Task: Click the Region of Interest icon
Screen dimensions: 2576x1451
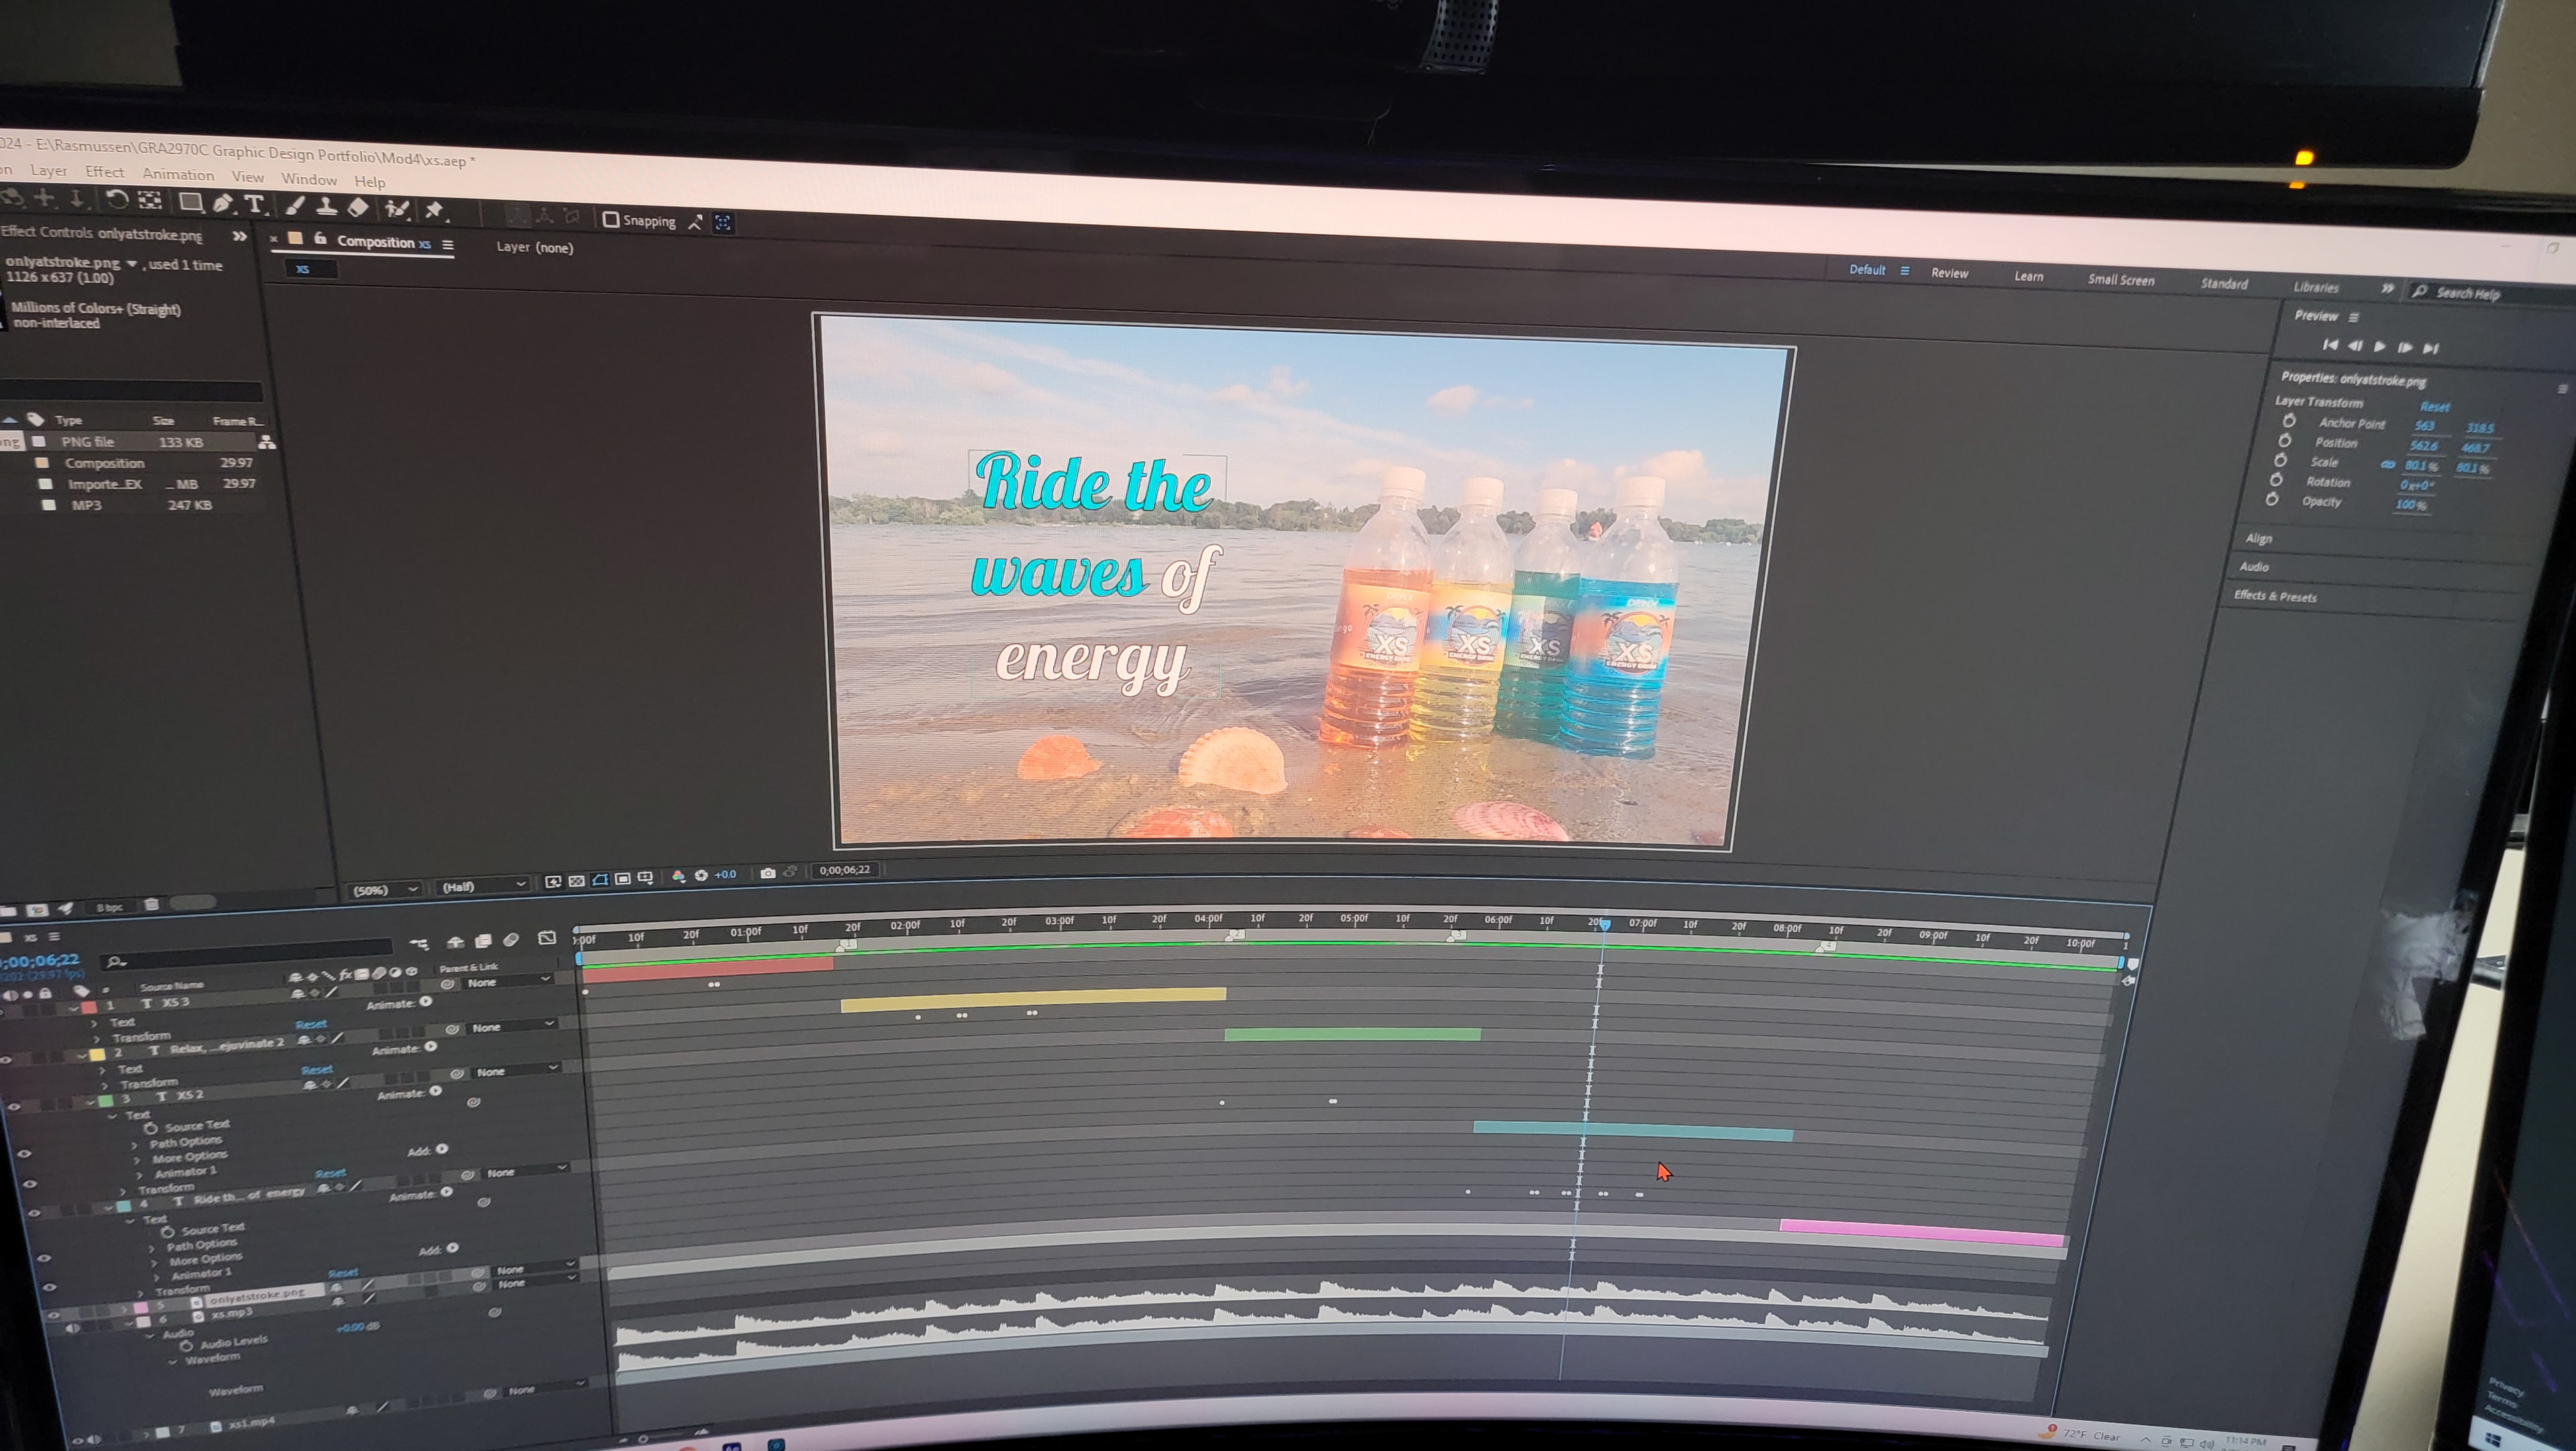Action: click(622, 879)
